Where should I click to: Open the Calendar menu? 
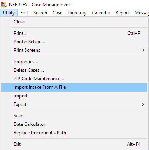[x=101, y=13]
